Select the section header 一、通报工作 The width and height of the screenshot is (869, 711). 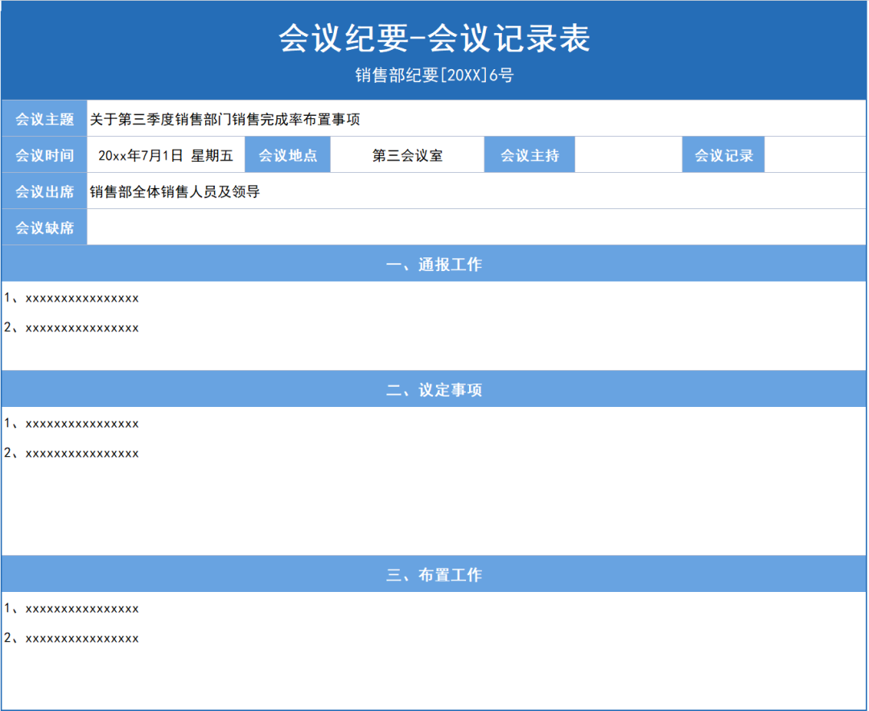(434, 264)
